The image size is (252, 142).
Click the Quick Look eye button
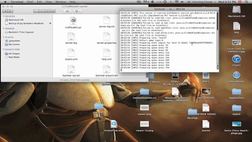pos(67,11)
